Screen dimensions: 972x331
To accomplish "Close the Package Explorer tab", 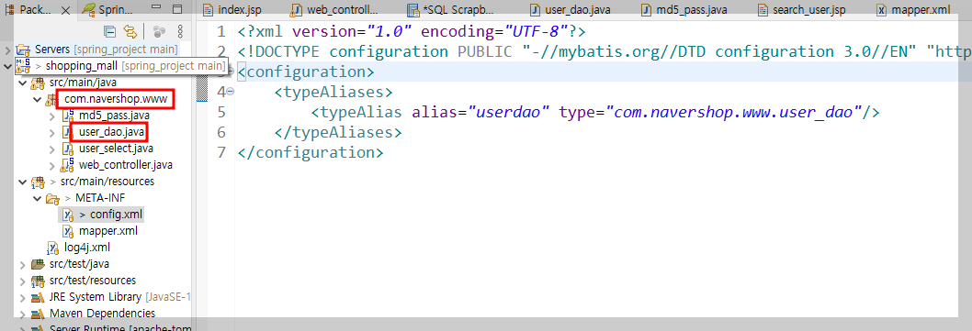I will tap(67, 10).
